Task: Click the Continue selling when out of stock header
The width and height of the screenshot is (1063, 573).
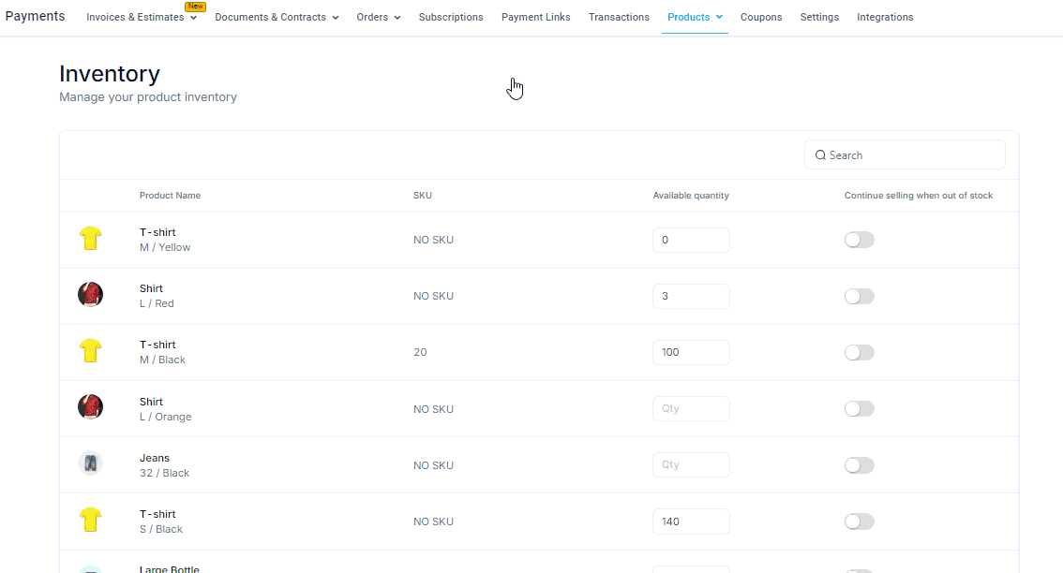Action: point(919,195)
